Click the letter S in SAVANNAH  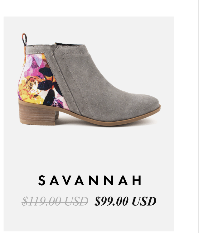42,180
